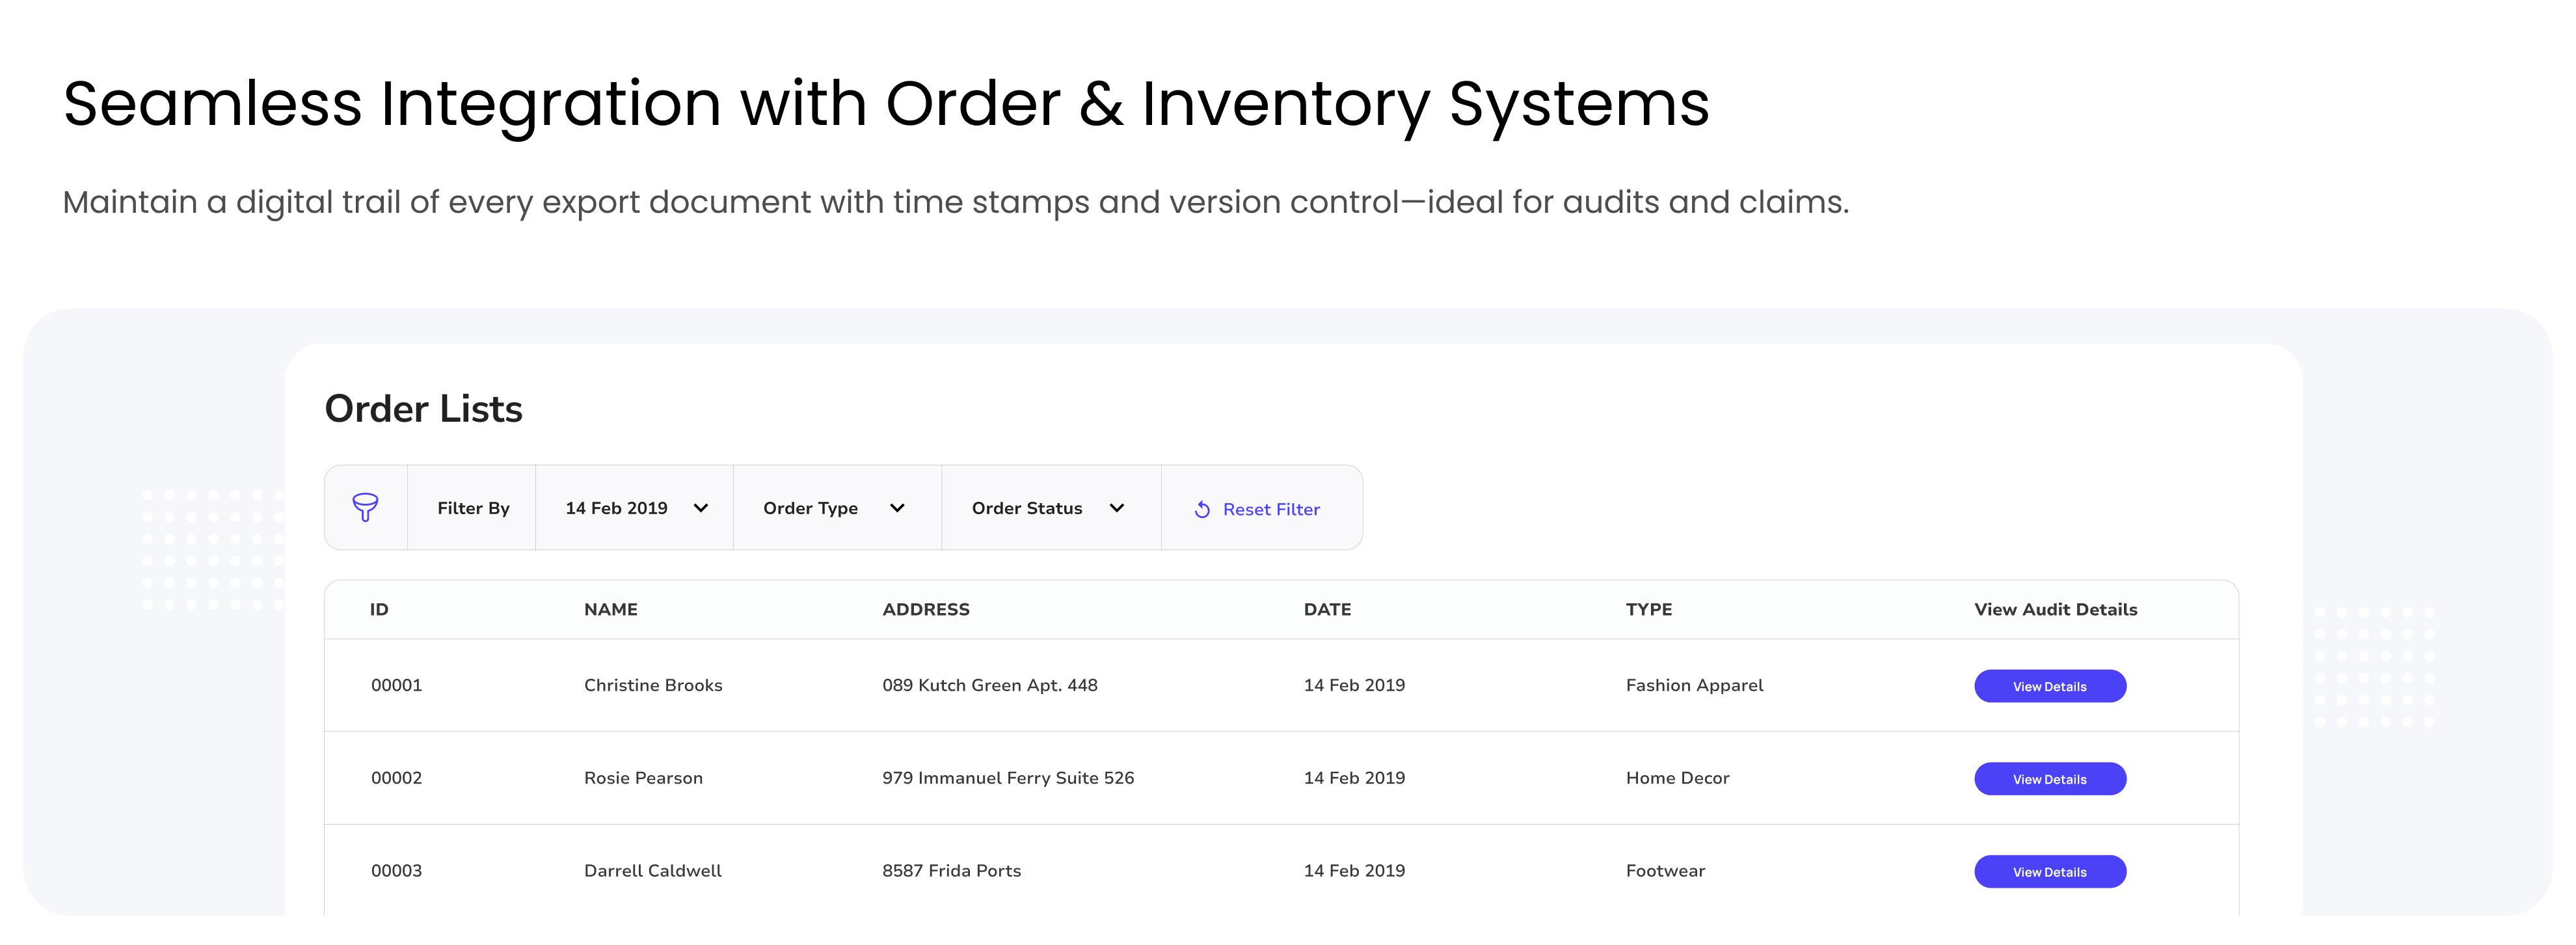Open the Order Status dropdown chevron
The width and height of the screenshot is (2576, 945).
click(1117, 508)
